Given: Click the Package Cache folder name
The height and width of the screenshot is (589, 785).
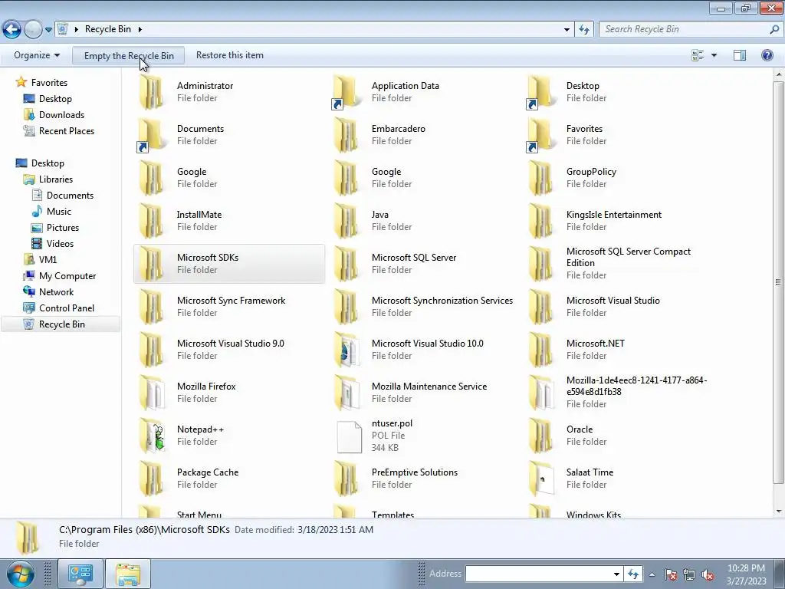Looking at the screenshot, I should click(207, 472).
